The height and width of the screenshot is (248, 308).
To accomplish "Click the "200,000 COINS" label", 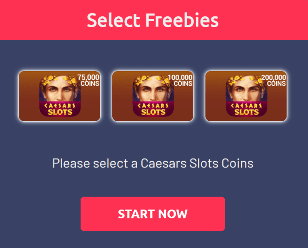I will click(x=274, y=80).
